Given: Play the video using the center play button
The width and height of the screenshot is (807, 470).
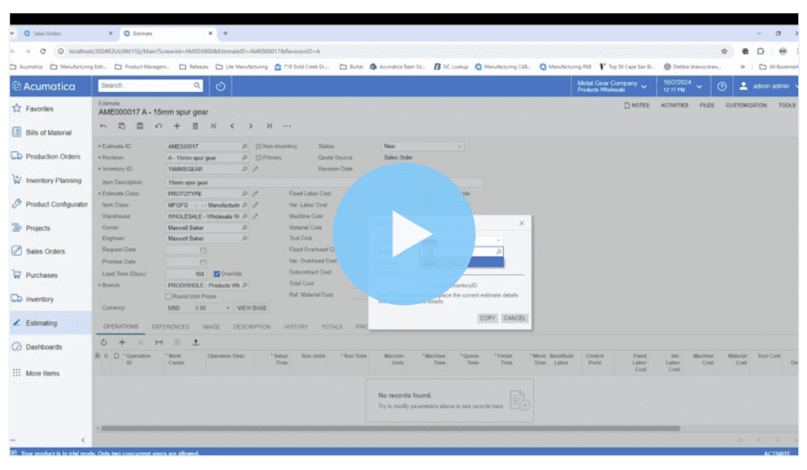Looking at the screenshot, I should (x=403, y=235).
